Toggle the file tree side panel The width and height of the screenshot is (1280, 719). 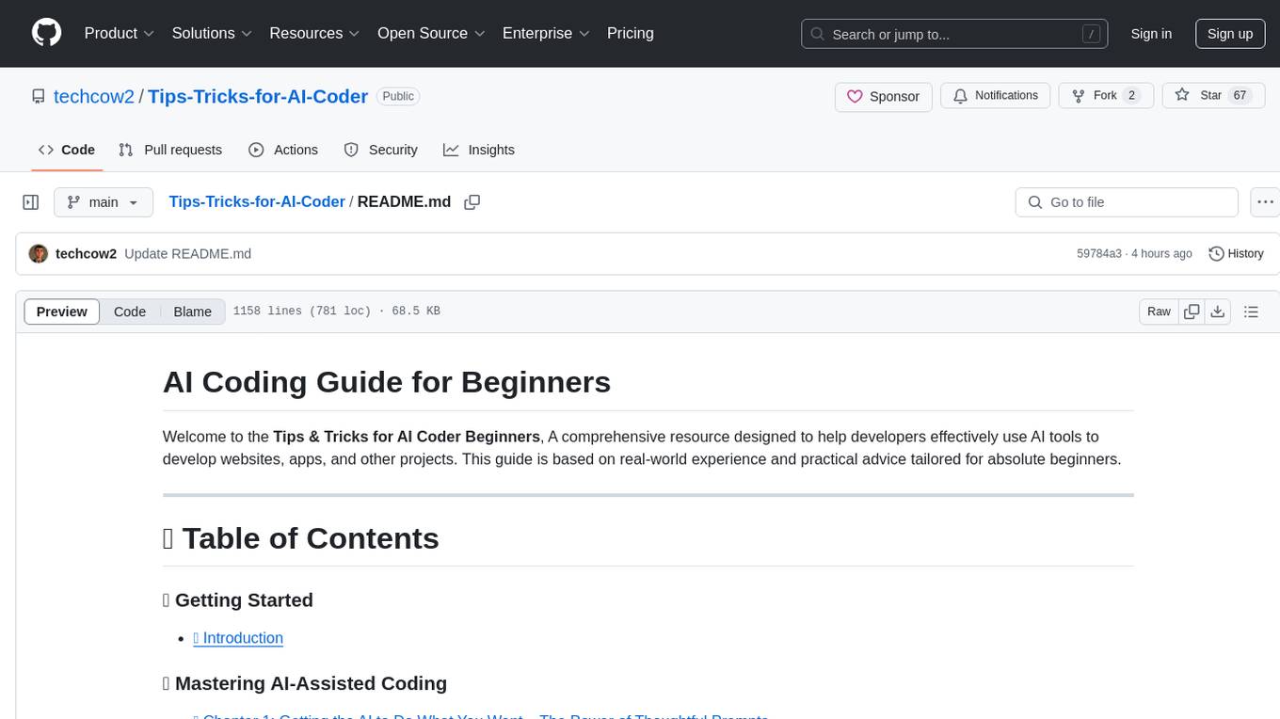click(x=31, y=202)
